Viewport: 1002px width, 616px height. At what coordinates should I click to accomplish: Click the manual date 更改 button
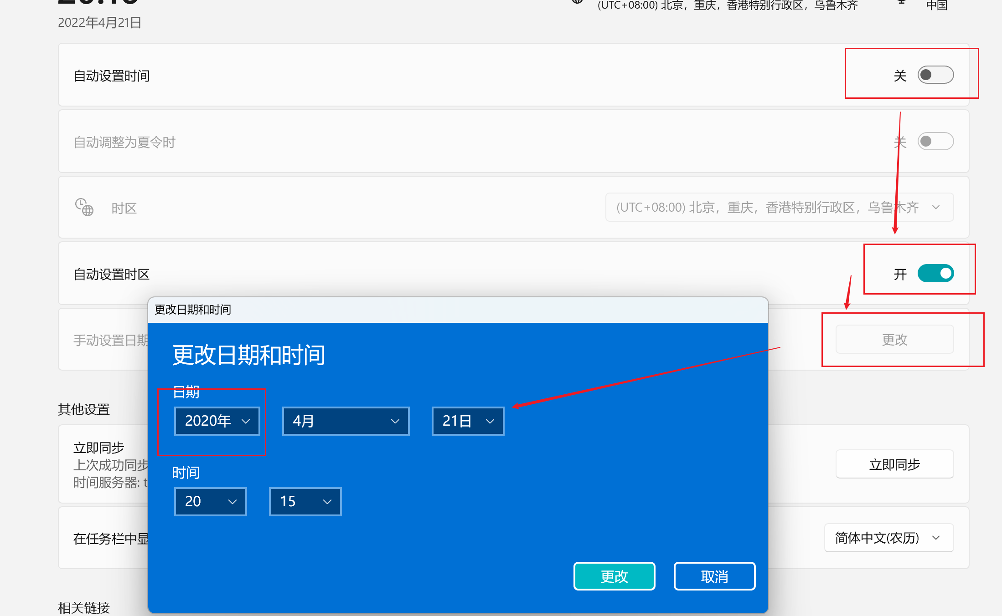(x=894, y=340)
